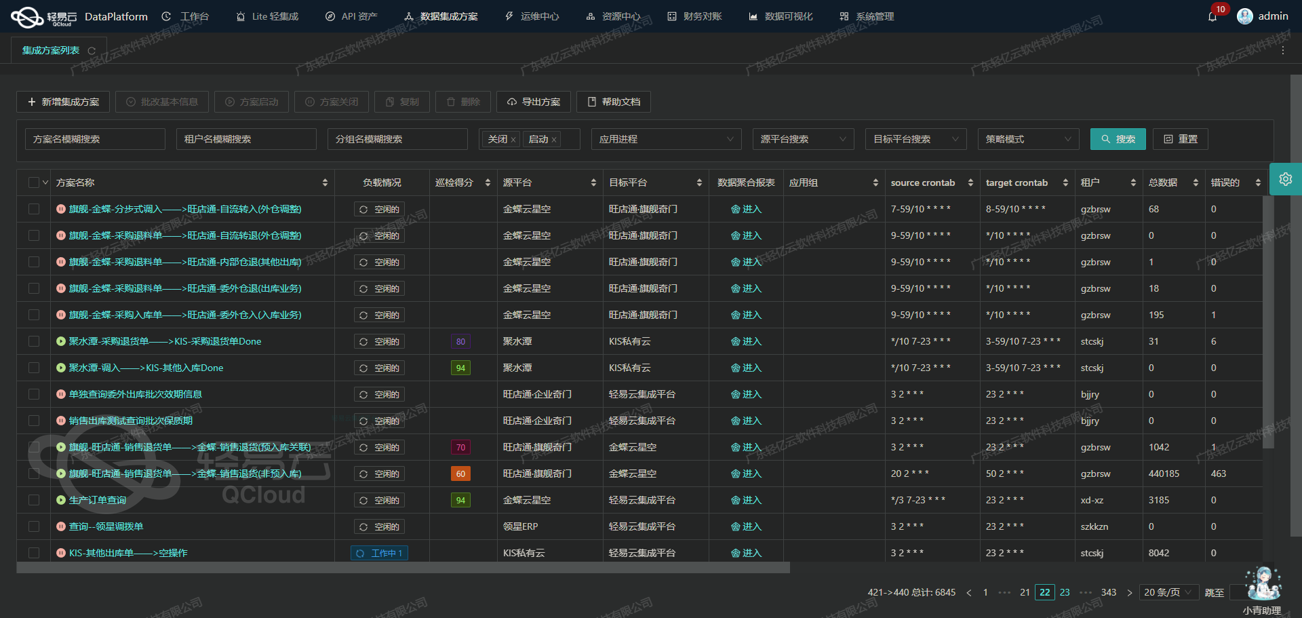Remove the 启动 filter tag
Viewport: 1302px width, 618px height.
554,140
